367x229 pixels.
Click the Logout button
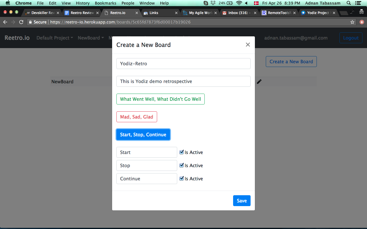point(351,38)
